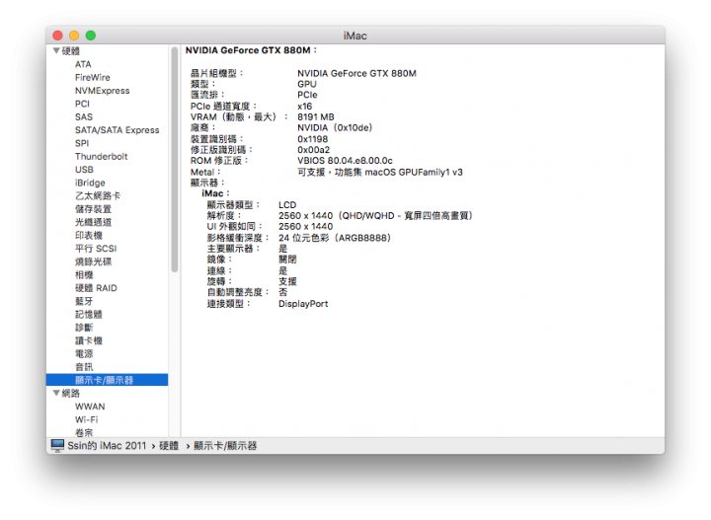The image size is (711, 520).
Task: Open the NVMExpress entry
Action: click(x=102, y=91)
